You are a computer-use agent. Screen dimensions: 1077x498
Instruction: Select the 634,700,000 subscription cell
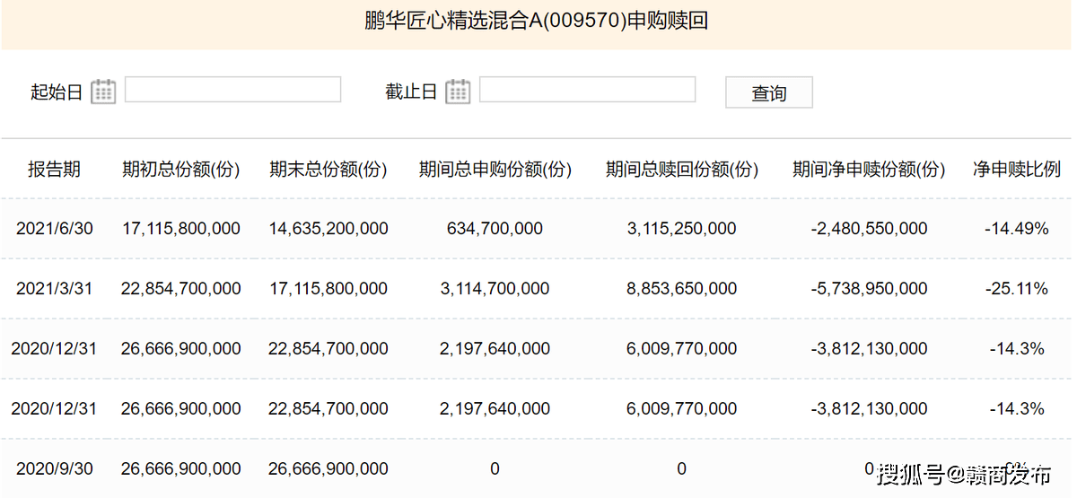pyautogui.click(x=495, y=229)
